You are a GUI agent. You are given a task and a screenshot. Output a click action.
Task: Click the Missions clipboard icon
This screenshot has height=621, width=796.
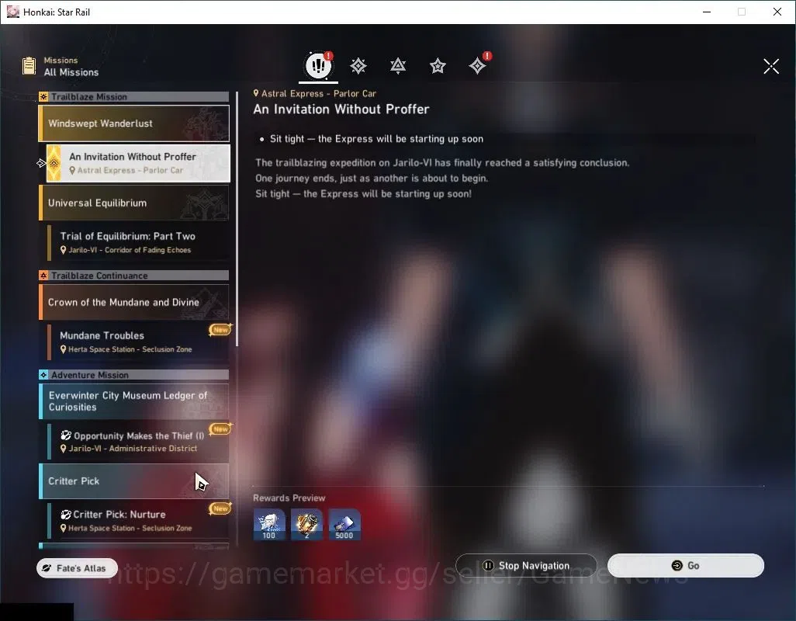click(29, 66)
